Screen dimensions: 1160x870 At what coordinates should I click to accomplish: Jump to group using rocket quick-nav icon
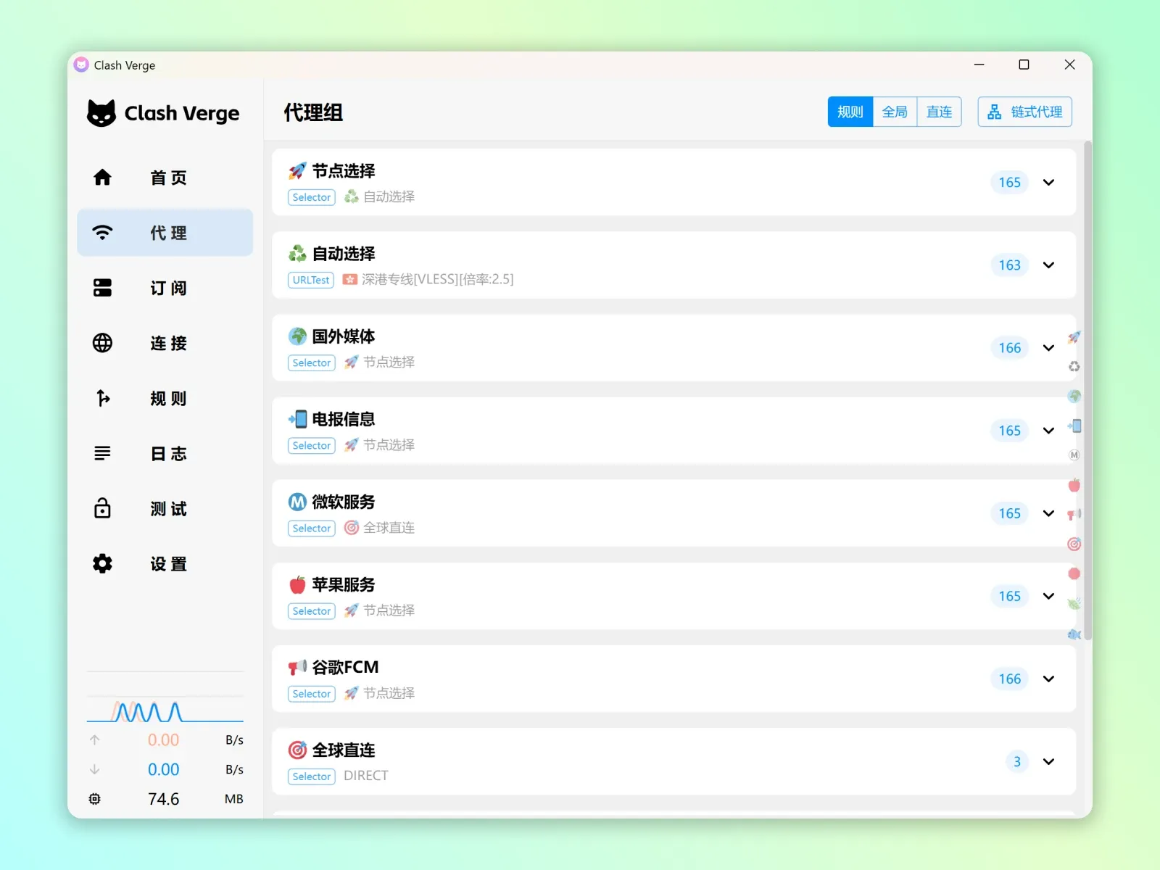(x=1074, y=337)
